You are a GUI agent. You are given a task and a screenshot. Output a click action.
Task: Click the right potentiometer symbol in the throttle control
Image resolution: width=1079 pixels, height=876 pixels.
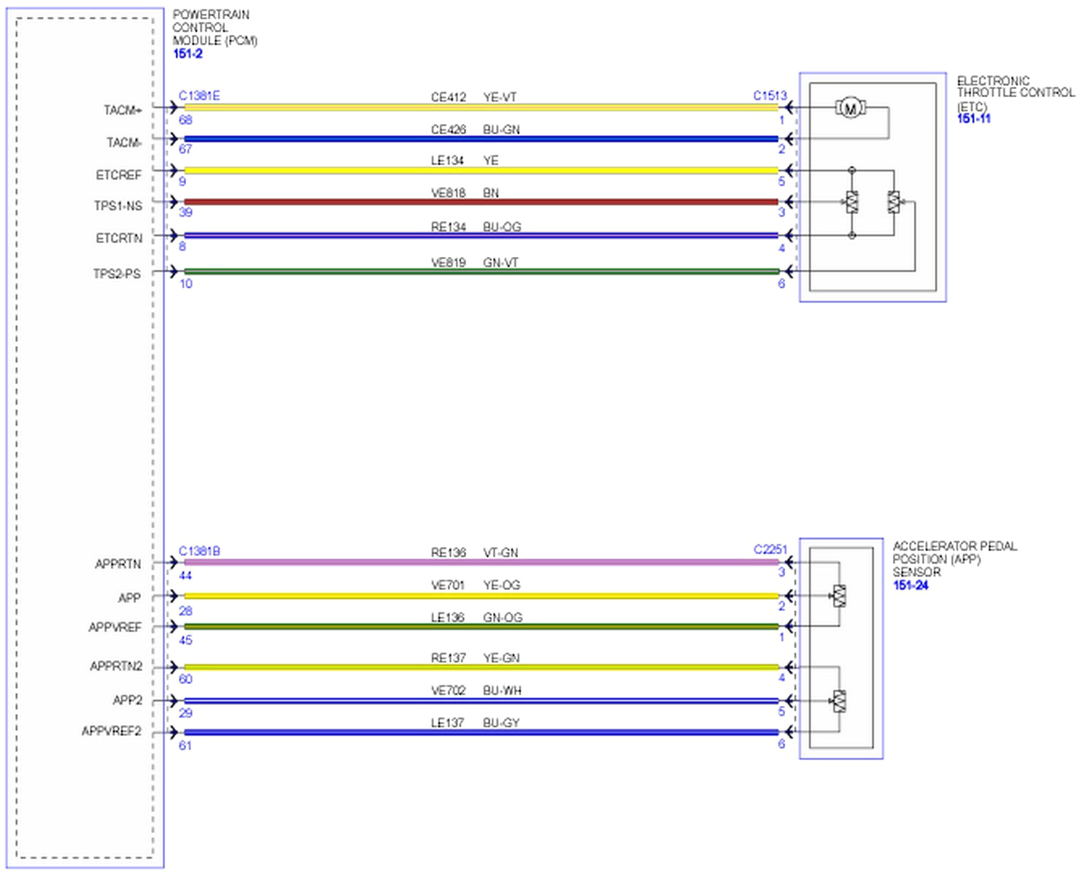coord(894,202)
